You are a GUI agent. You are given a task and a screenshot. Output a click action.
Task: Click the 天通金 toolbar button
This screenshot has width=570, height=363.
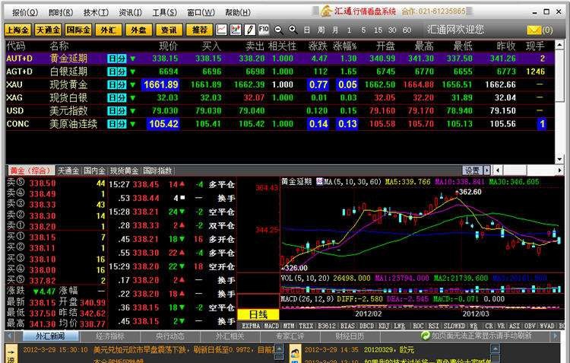click(48, 30)
